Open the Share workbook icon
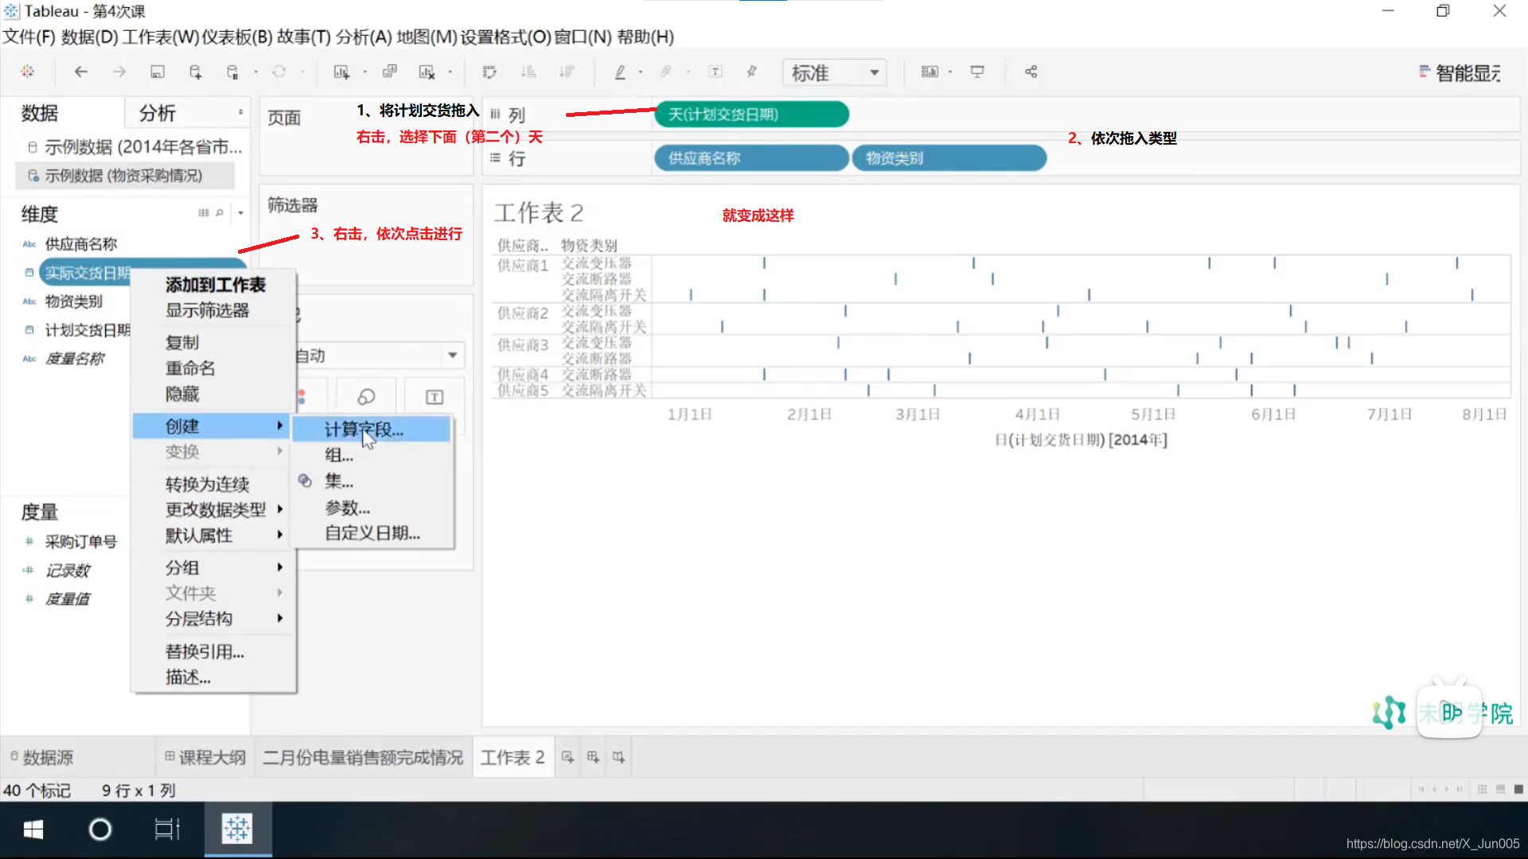1528x859 pixels. pyautogui.click(x=1031, y=72)
